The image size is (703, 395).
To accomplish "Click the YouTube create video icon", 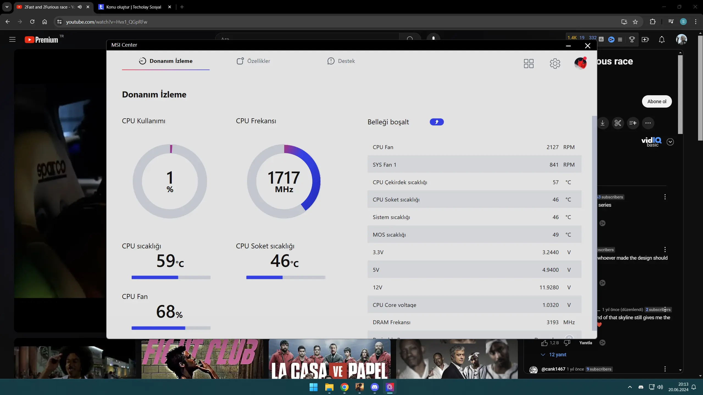I will click(x=645, y=40).
